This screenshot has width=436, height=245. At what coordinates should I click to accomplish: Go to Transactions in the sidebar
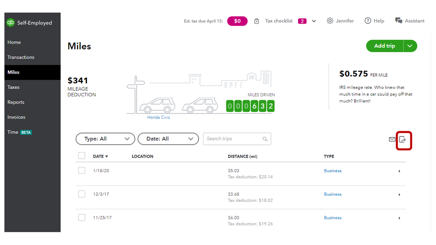pos(21,57)
